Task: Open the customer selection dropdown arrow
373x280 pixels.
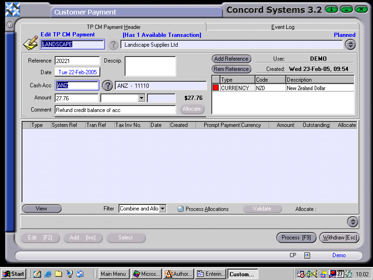Action: pos(350,44)
